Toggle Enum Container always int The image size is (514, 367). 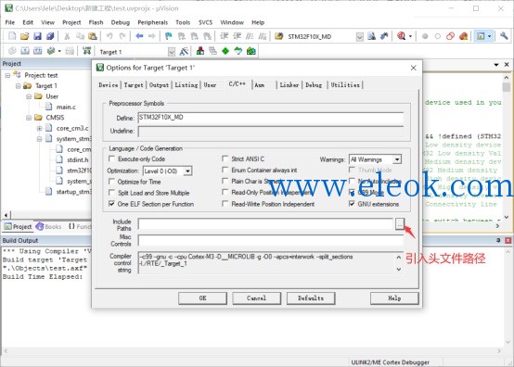pos(225,170)
